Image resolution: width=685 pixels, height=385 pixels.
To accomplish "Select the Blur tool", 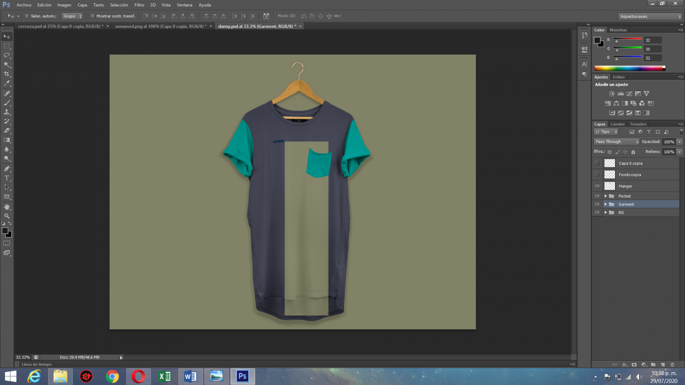I will coord(7,150).
